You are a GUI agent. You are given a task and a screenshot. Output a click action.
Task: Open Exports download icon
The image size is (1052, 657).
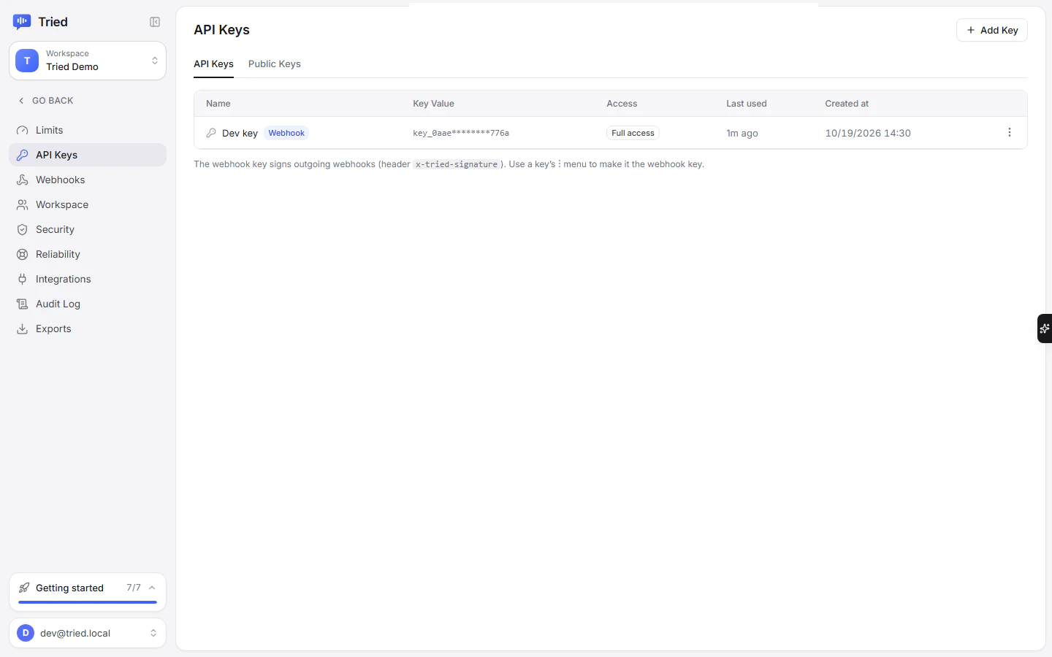click(x=23, y=328)
